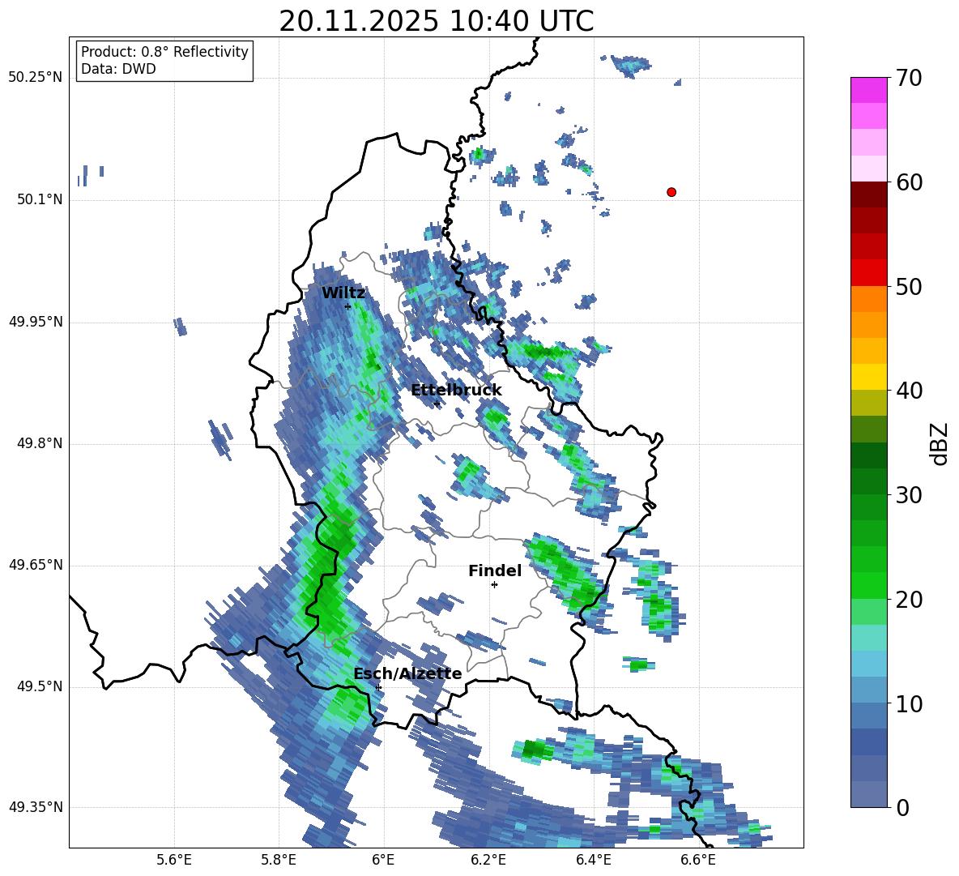Image resolution: width=959 pixels, height=876 pixels.
Task: Click the bright green colorbar segment at 20
Action: 868,585
